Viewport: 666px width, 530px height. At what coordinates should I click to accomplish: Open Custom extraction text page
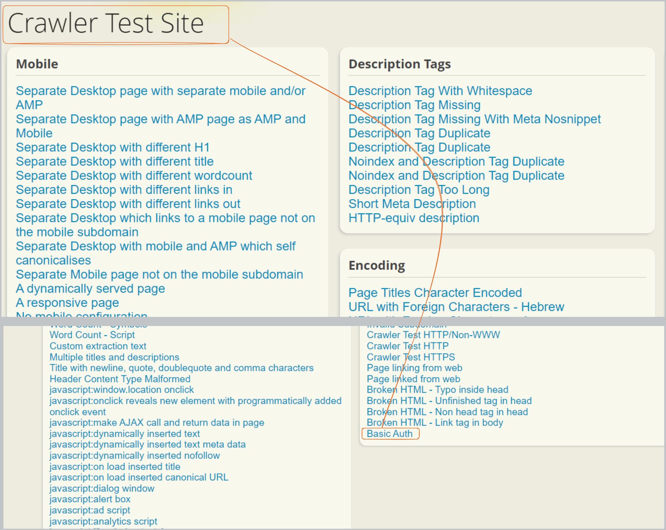point(98,346)
